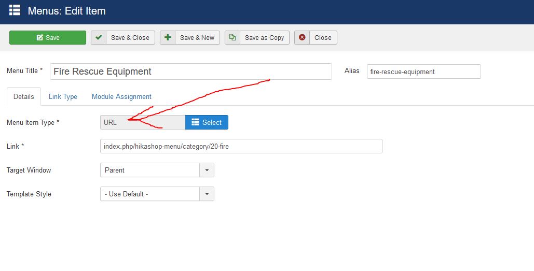Image resolution: width=534 pixels, height=271 pixels.
Task: Save the menu item with green Save button
Action: pyautogui.click(x=48, y=37)
